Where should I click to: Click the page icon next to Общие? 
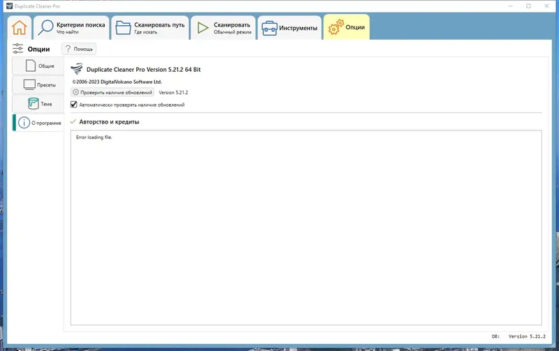pos(31,66)
